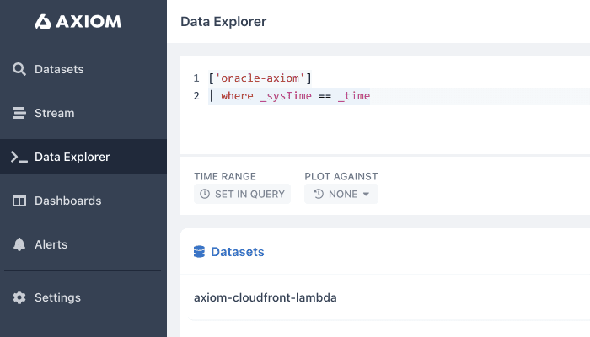Open Dashboards from the sidebar

(67, 201)
